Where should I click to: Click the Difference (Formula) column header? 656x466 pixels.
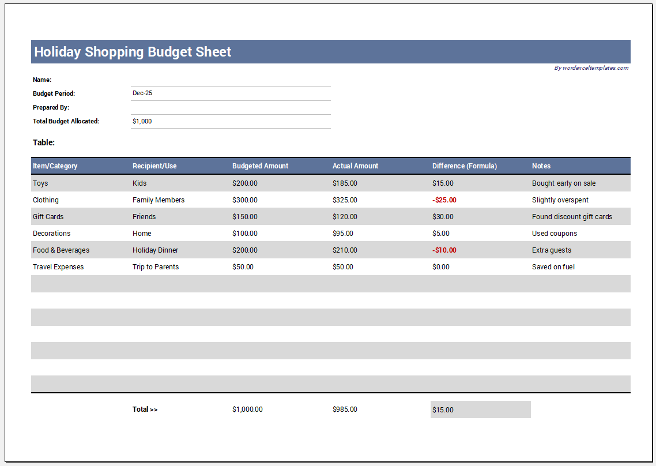(465, 166)
